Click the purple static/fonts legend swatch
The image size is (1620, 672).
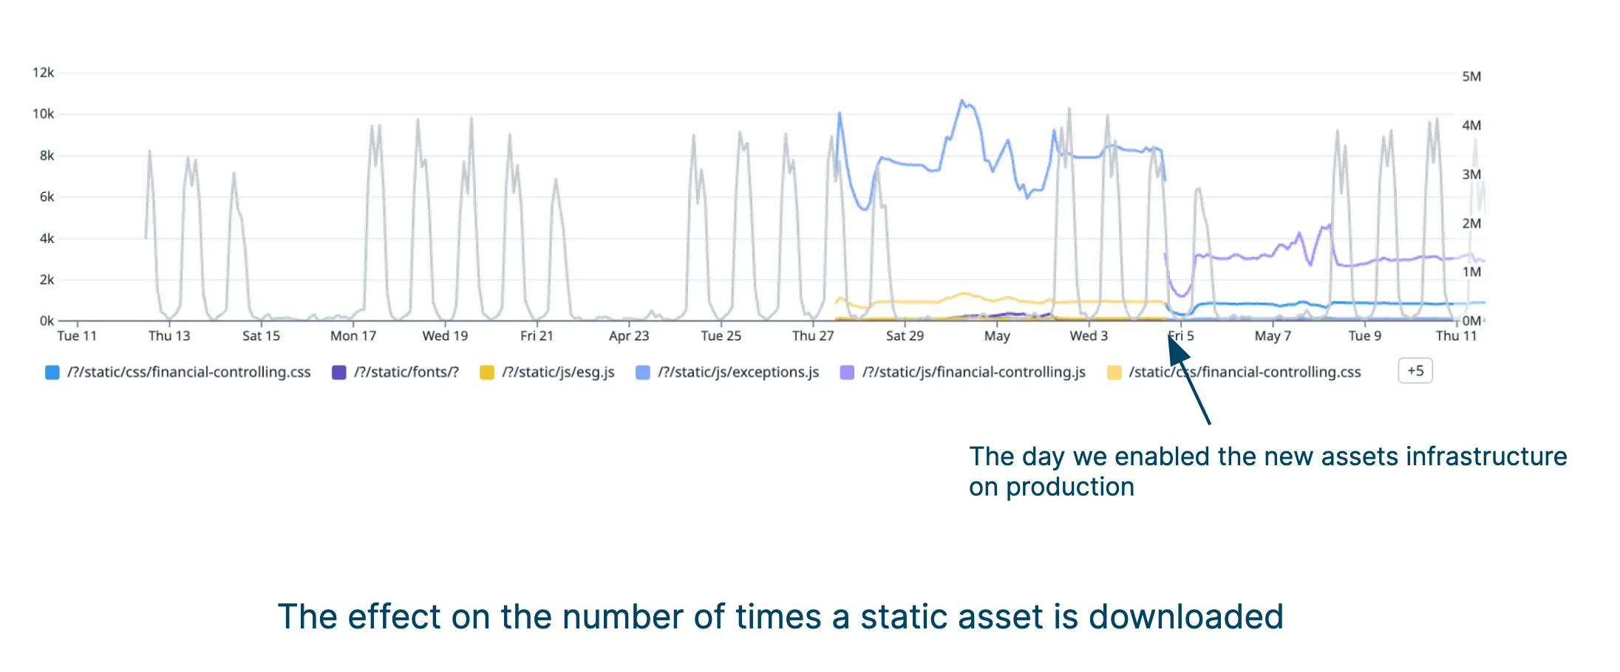[339, 373]
